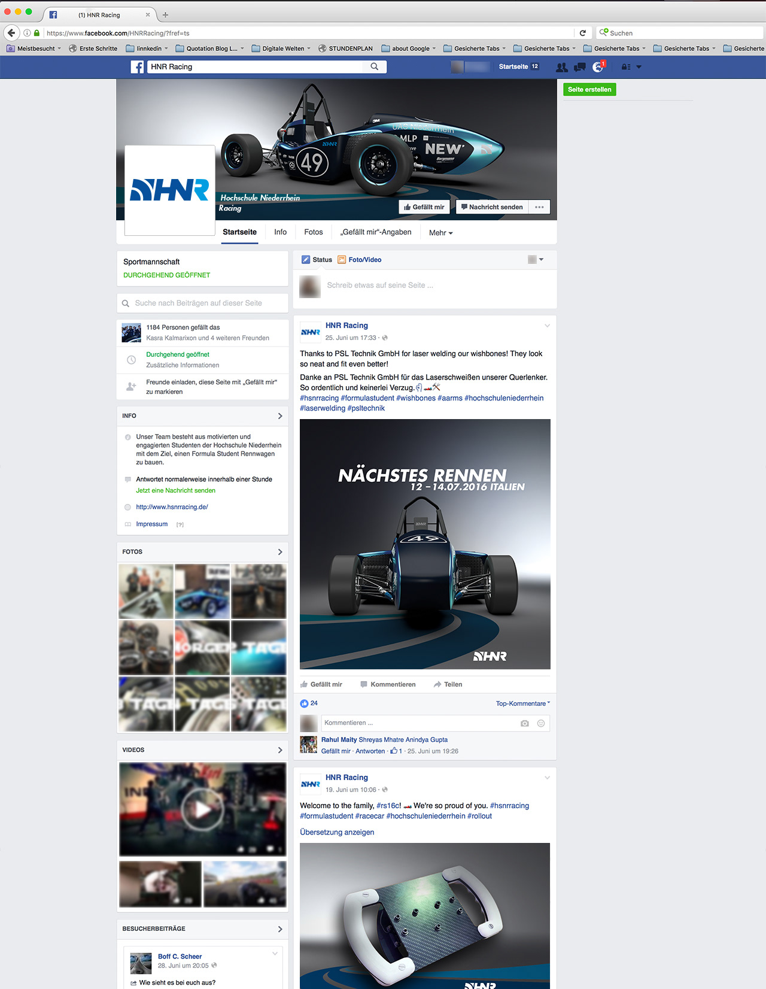Open the friend requests icon

point(561,67)
